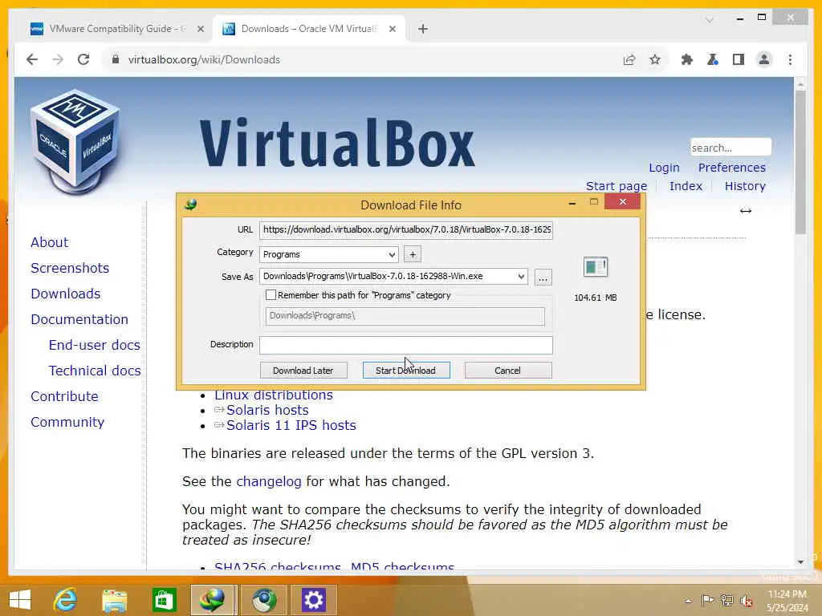Screen dimensions: 822x616
Task: Click the Description text field
Action: [405, 345]
